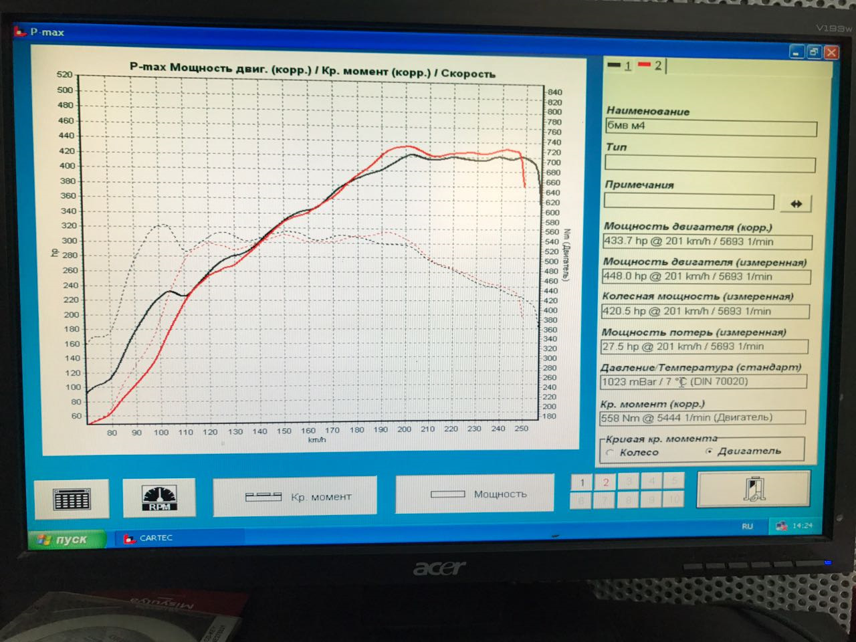The width and height of the screenshot is (856, 642).
Task: Click the wheel power 420.5 hp field
Action: coord(705,311)
